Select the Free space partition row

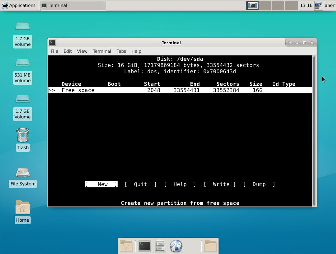click(x=180, y=90)
